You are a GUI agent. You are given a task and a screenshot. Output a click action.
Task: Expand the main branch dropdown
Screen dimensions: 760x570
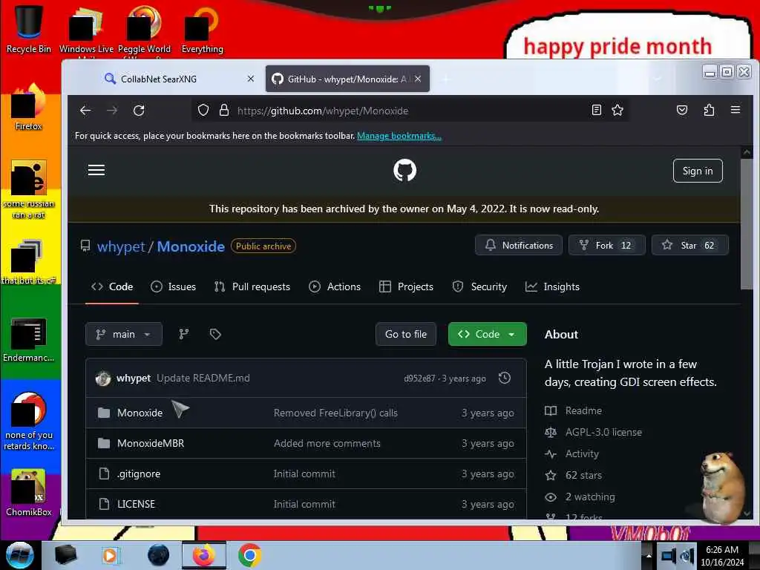click(124, 335)
